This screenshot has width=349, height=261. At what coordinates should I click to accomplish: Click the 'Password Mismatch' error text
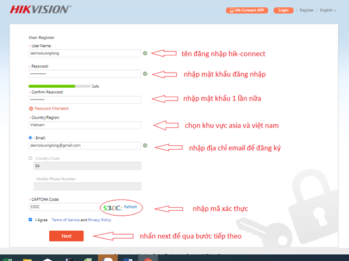51,108
